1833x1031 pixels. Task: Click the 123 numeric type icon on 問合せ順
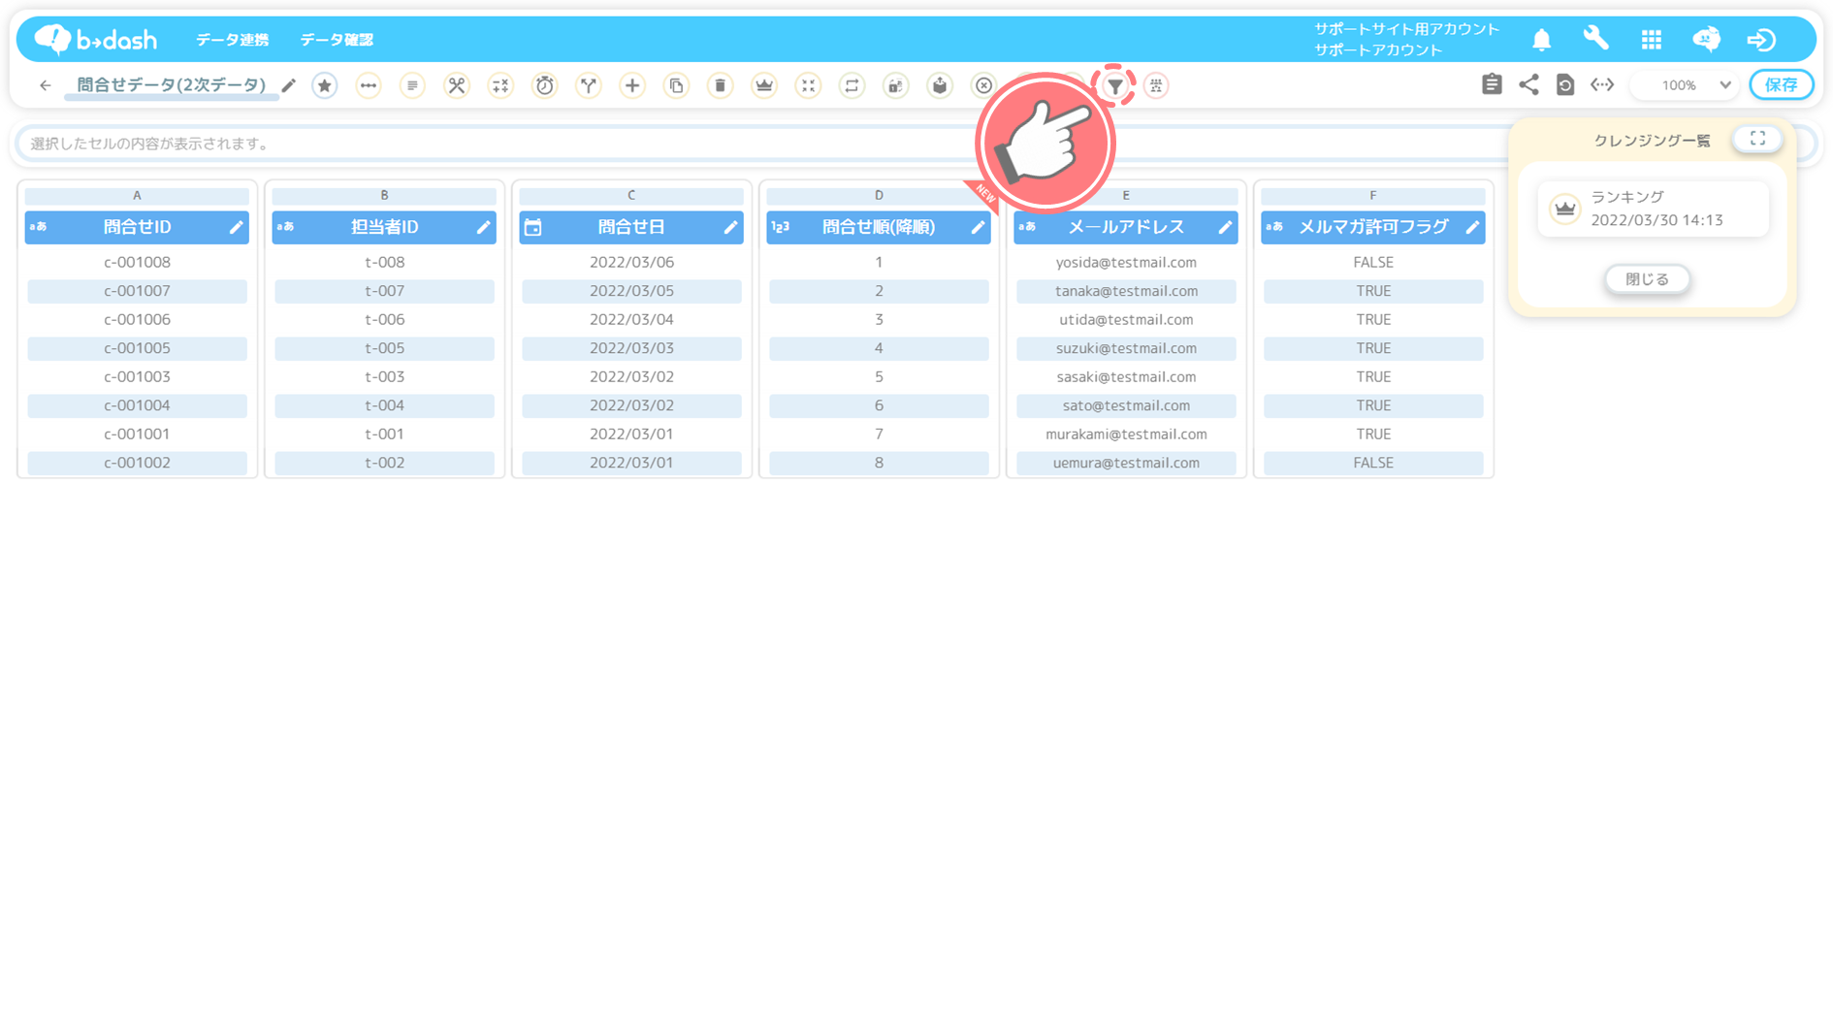(x=780, y=227)
